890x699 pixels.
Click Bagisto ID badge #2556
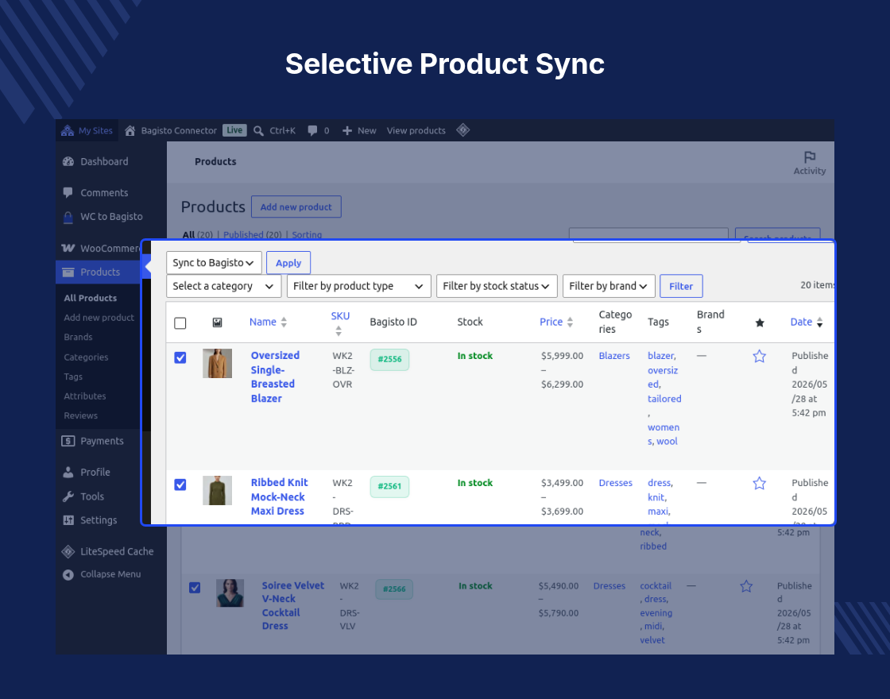[389, 359]
